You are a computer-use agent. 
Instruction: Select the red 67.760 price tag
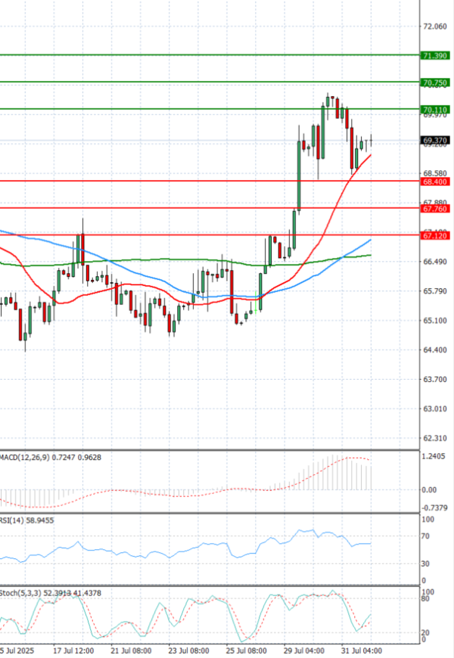(434, 209)
